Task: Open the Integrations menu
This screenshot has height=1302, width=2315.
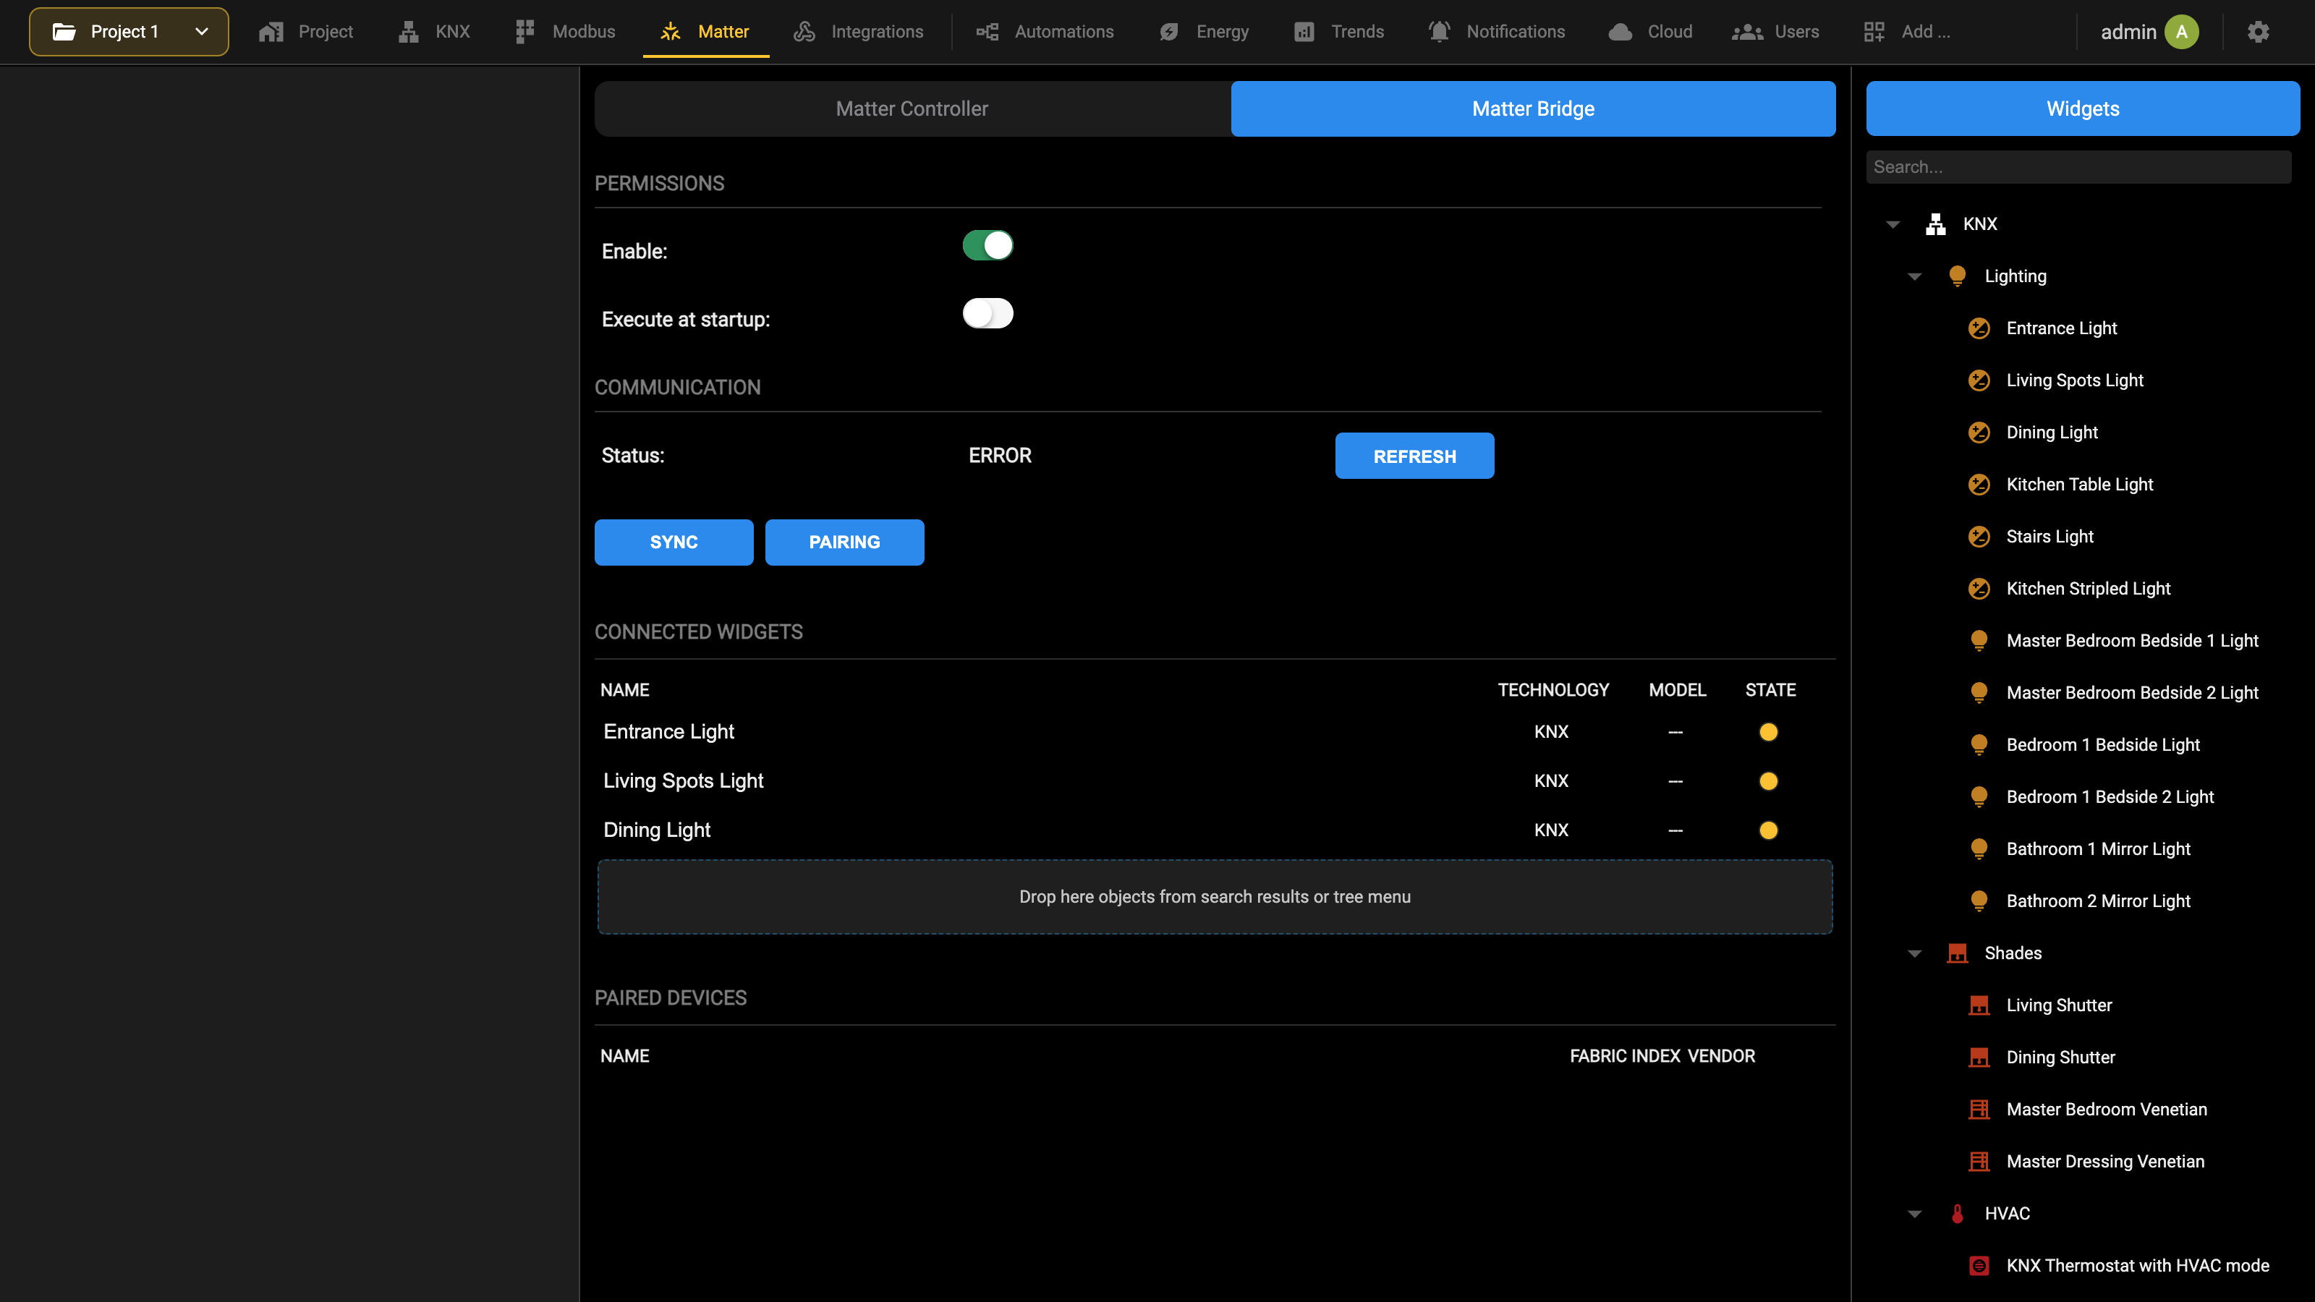Action: coord(858,31)
